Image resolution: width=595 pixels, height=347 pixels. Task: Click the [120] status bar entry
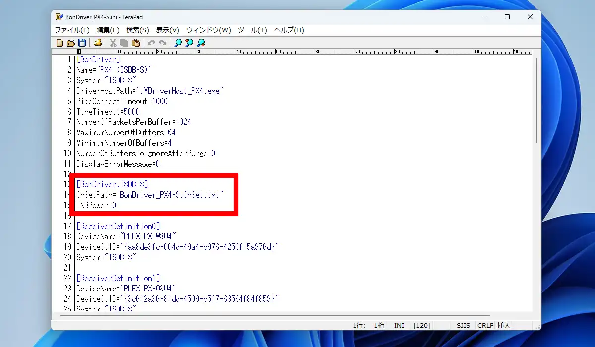point(422,326)
